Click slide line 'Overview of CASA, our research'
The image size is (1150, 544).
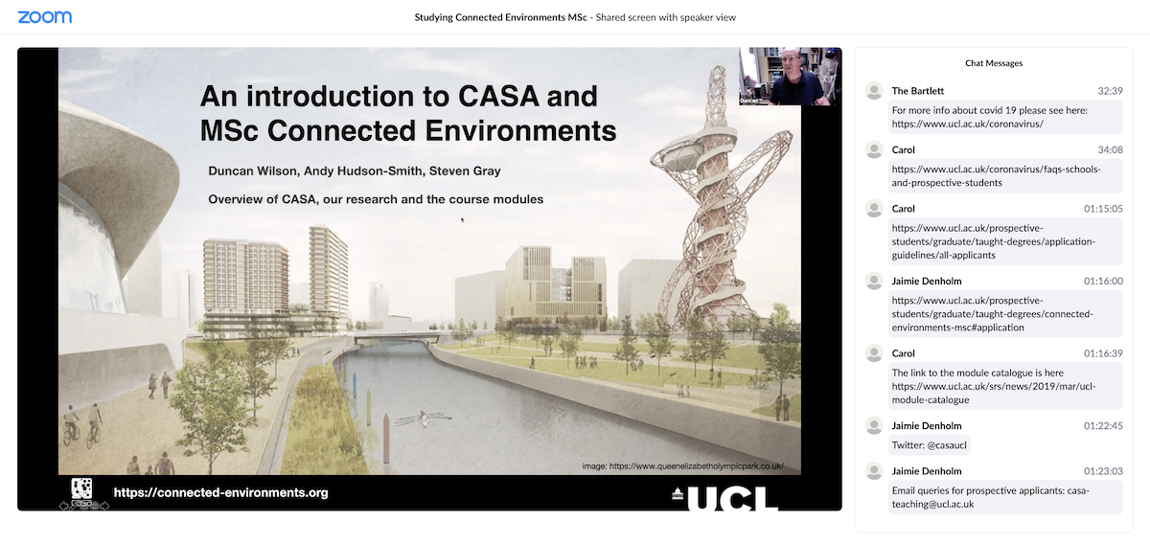(x=376, y=199)
